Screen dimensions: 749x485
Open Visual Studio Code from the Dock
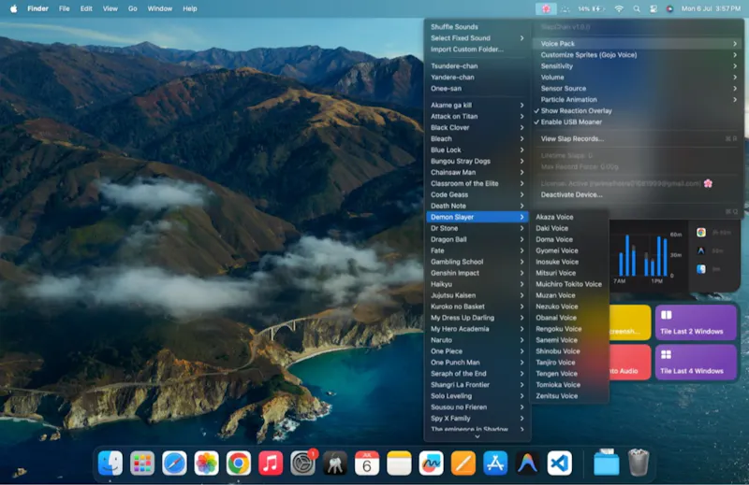559,464
